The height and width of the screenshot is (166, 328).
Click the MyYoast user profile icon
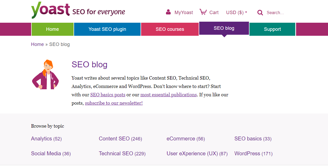click(168, 12)
